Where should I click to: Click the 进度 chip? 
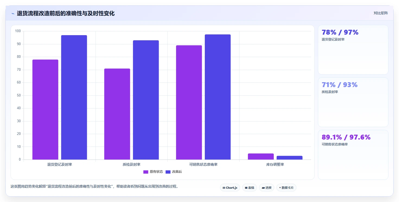point(267,188)
